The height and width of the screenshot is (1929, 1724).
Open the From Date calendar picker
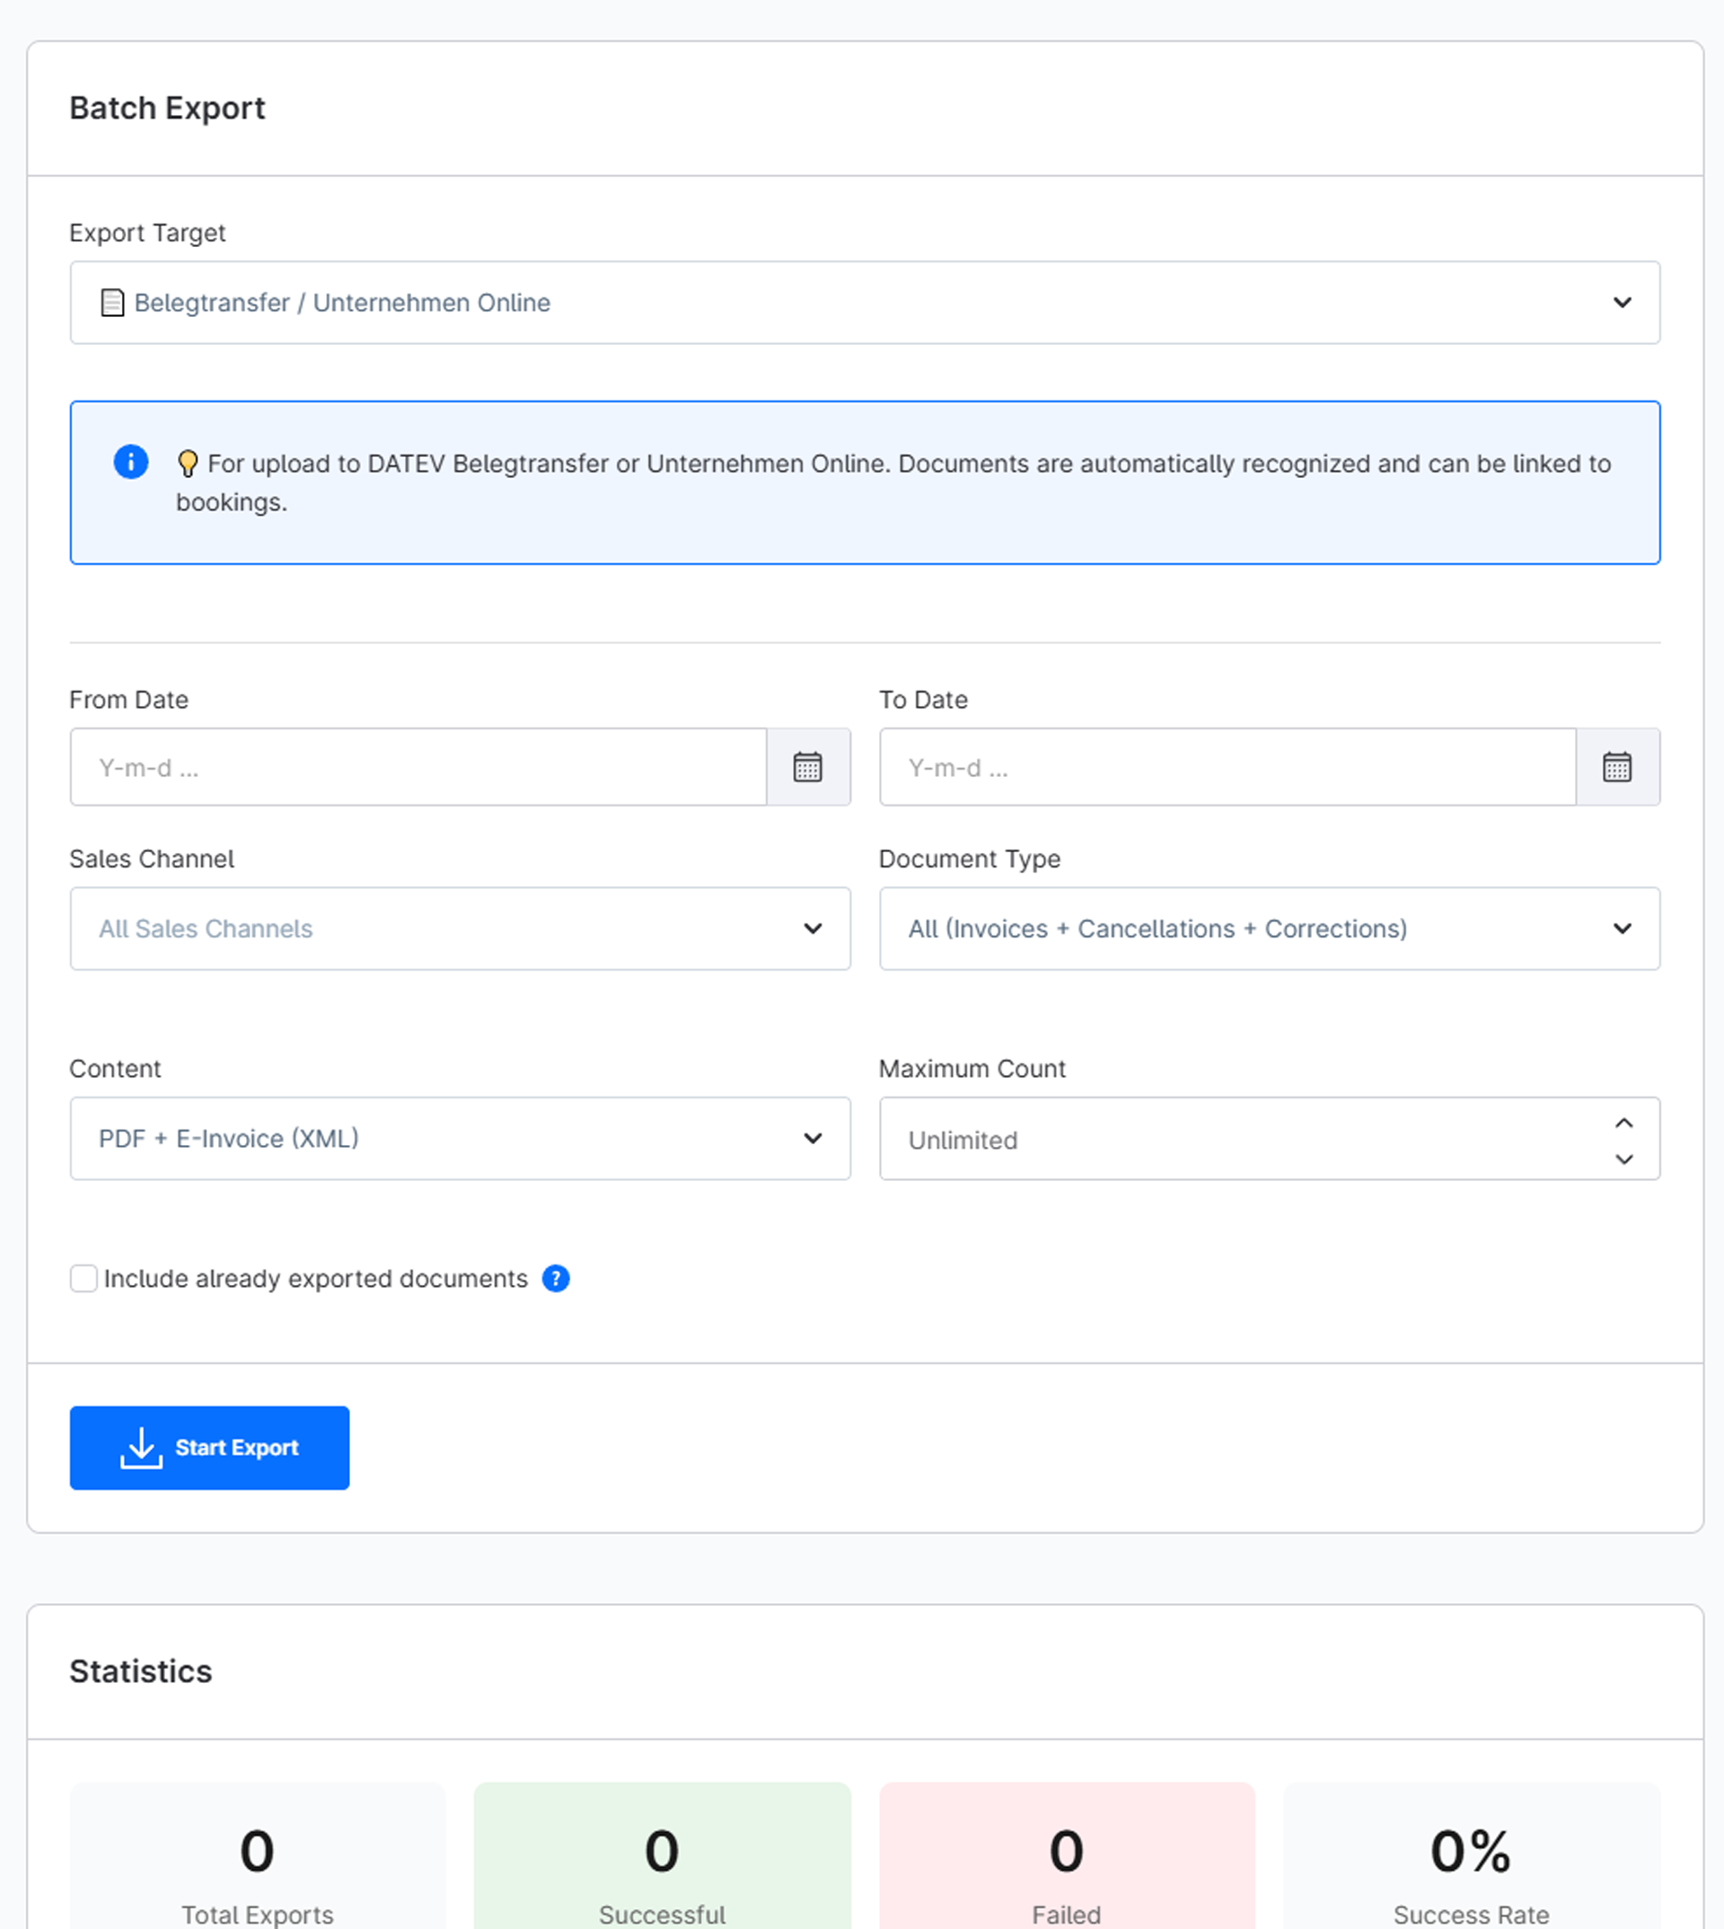(808, 767)
